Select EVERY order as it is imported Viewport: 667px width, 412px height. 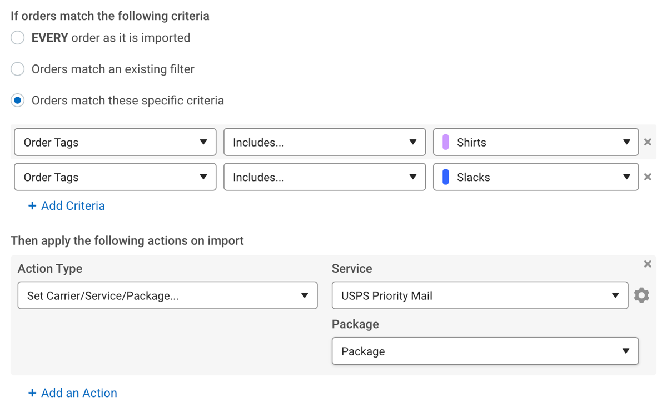point(17,37)
